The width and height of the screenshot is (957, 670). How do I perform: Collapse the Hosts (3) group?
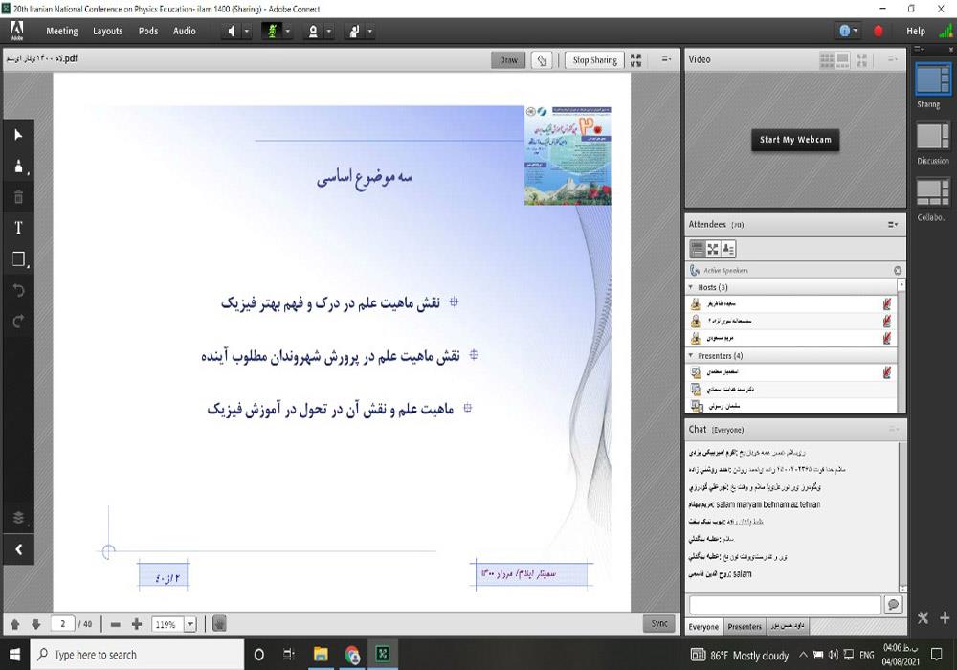[692, 287]
